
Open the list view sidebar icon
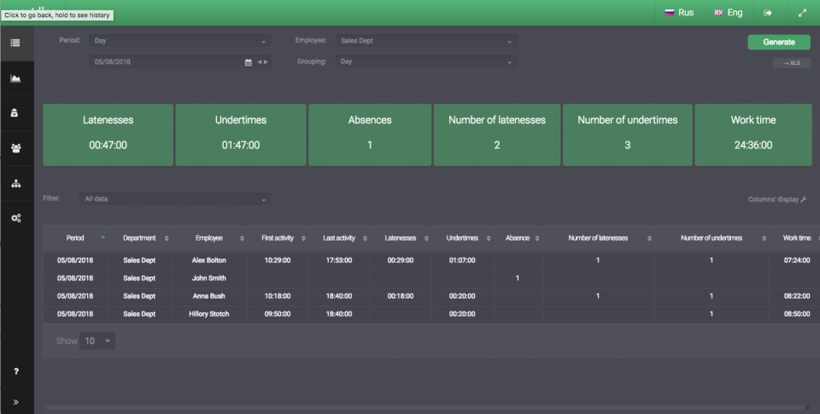click(15, 43)
